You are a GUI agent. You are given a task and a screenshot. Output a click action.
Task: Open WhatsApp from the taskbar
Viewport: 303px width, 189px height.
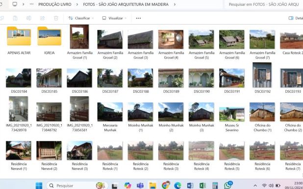pyautogui.click(x=228, y=185)
